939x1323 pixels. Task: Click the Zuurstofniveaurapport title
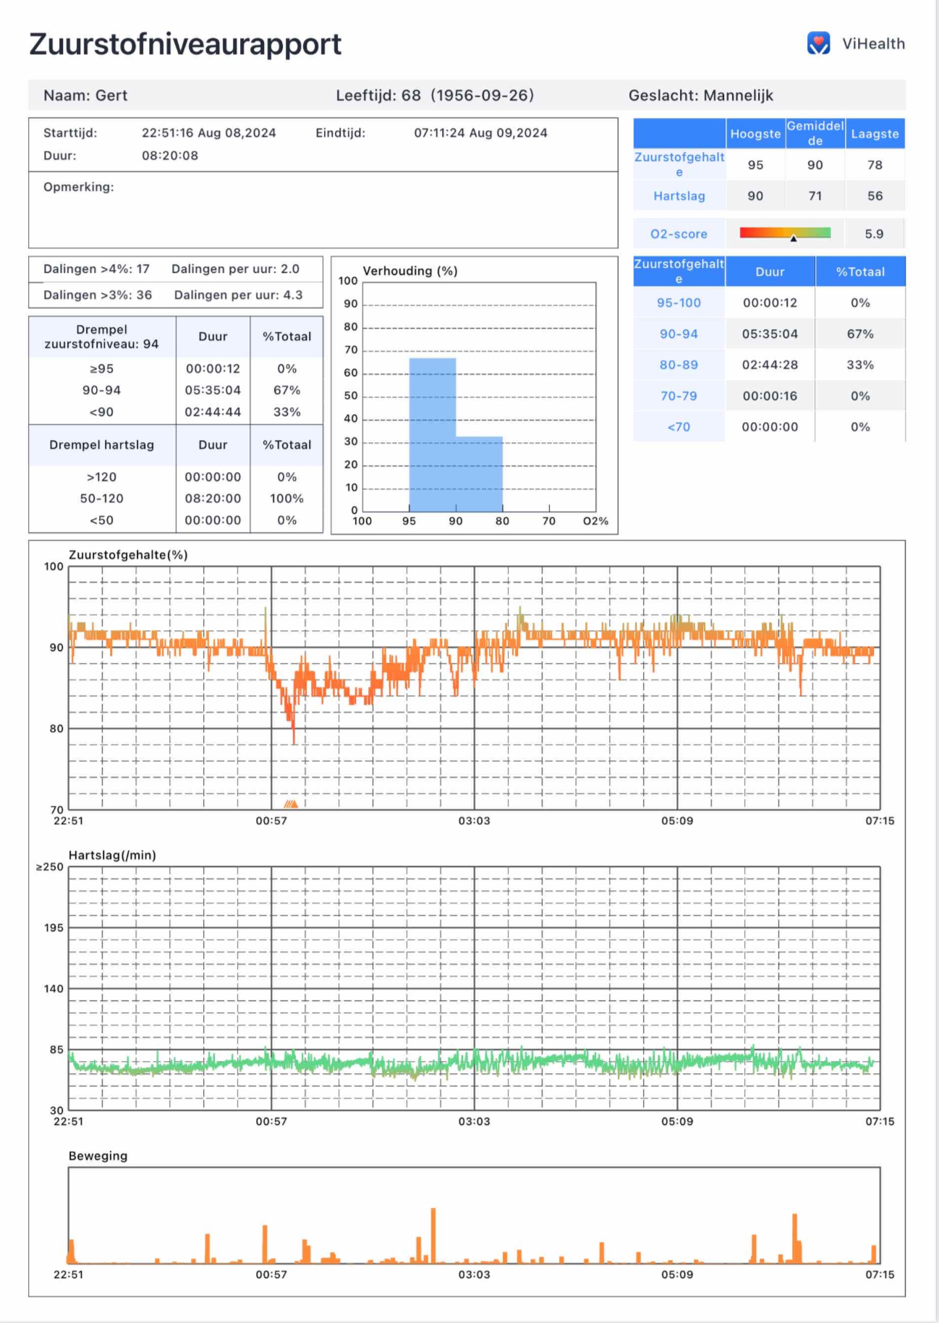185,44
